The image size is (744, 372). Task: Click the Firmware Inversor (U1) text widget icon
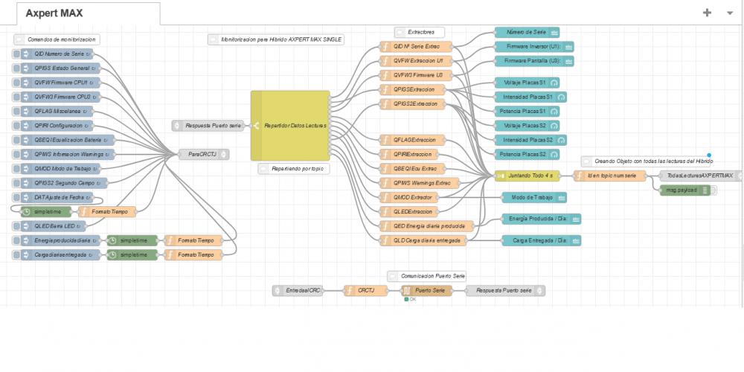pyautogui.click(x=569, y=46)
